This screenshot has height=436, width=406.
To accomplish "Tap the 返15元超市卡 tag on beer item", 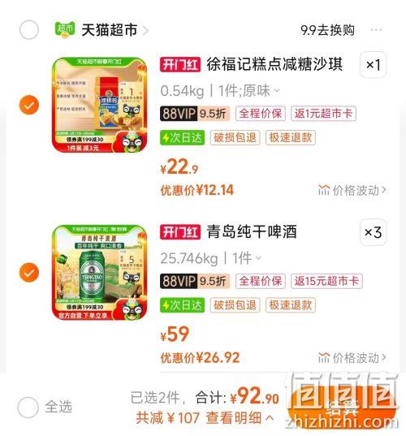I will click(x=326, y=281).
